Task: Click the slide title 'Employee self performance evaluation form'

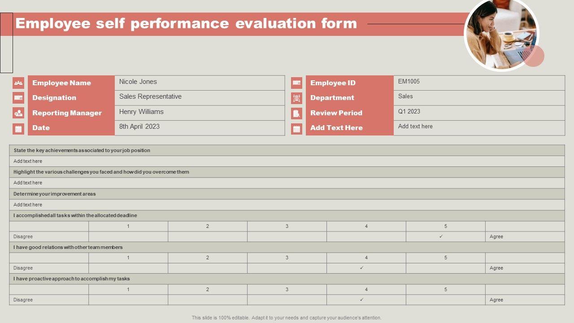Action: point(186,23)
